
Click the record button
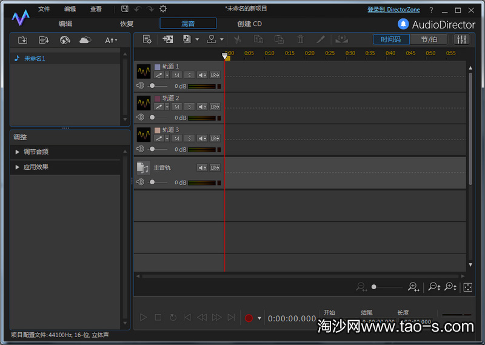pos(248,318)
